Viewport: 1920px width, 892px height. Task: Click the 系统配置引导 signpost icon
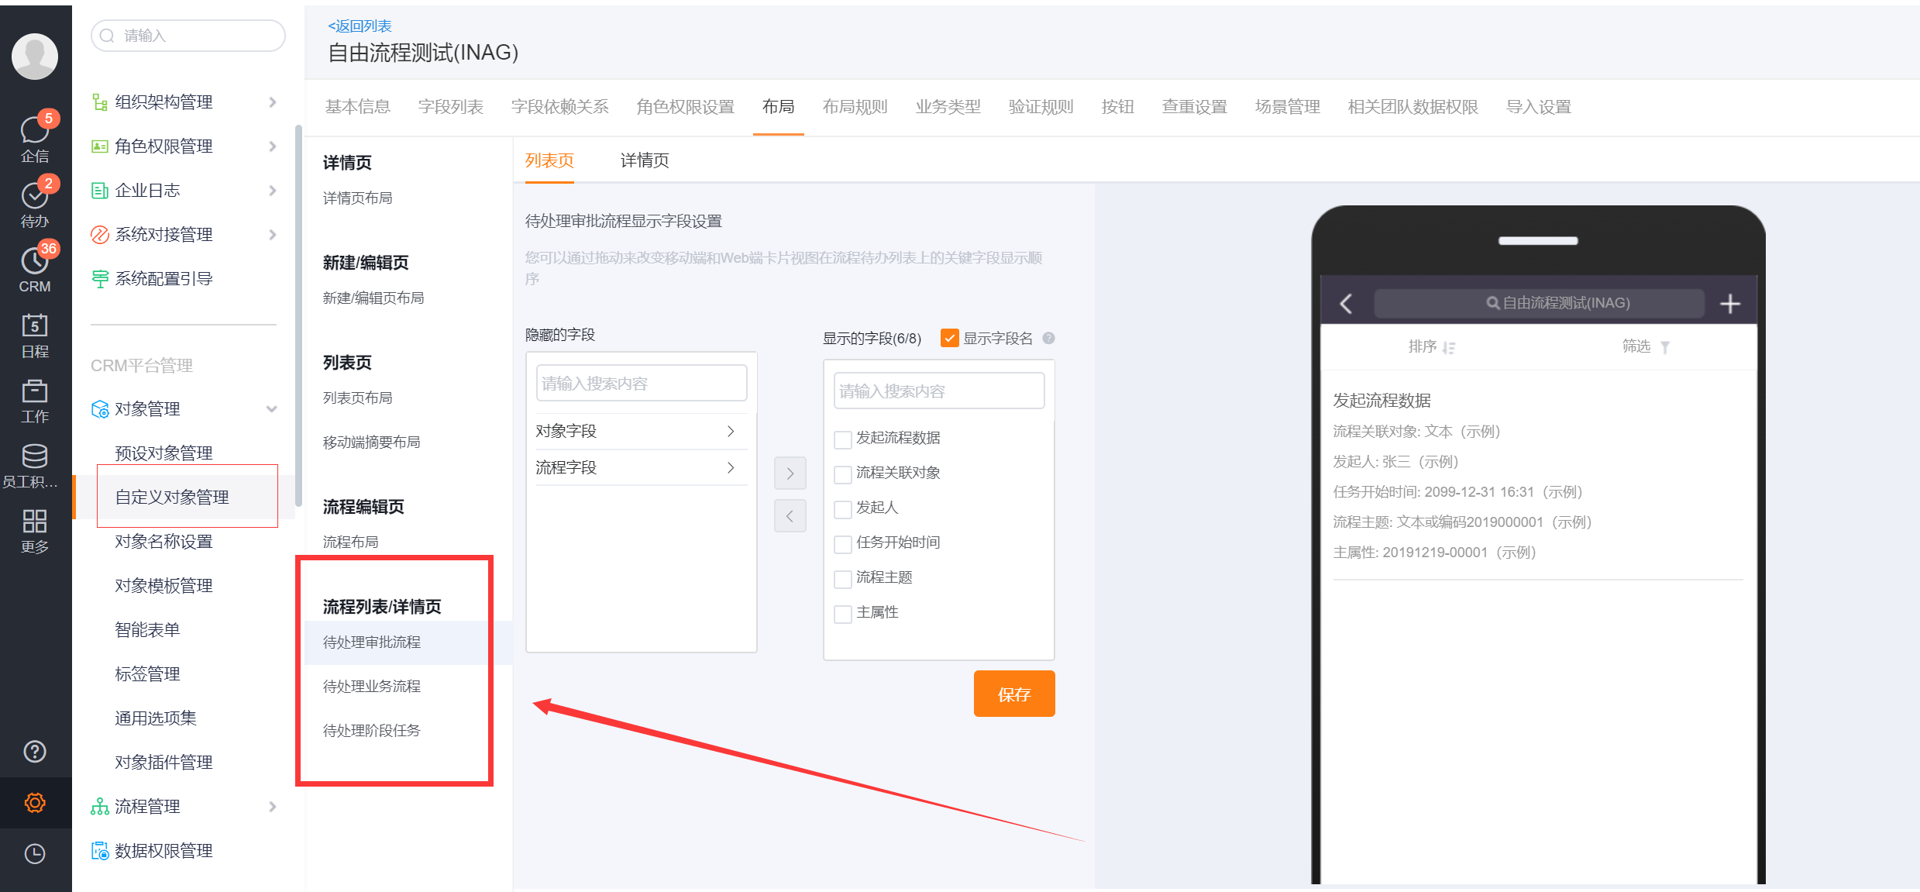(x=100, y=279)
